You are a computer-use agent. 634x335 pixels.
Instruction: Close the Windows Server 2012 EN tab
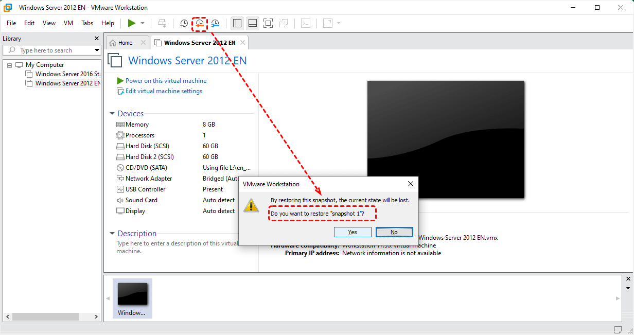(243, 43)
